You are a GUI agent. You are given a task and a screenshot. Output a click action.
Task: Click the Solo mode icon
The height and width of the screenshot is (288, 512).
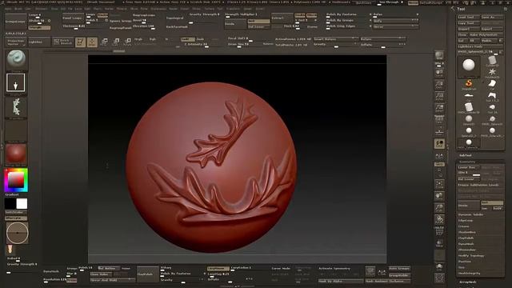439,266
